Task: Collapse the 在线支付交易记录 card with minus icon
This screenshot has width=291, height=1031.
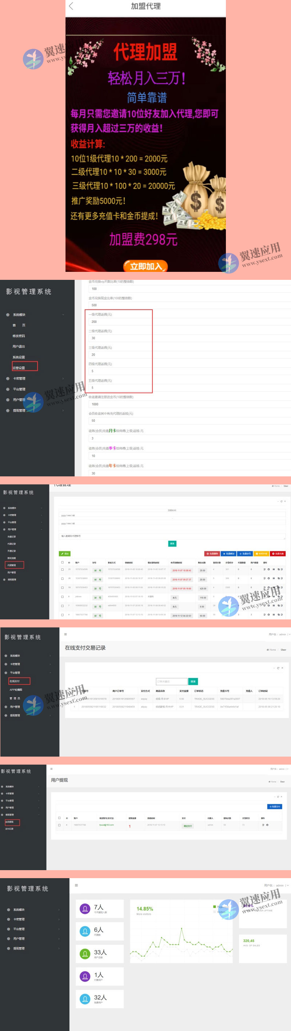Action: point(274,668)
